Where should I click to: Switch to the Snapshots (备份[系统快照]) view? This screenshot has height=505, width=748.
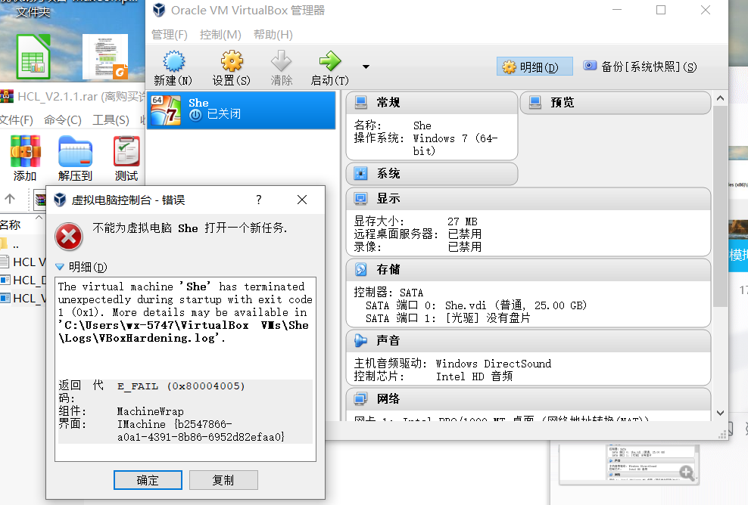(x=640, y=67)
